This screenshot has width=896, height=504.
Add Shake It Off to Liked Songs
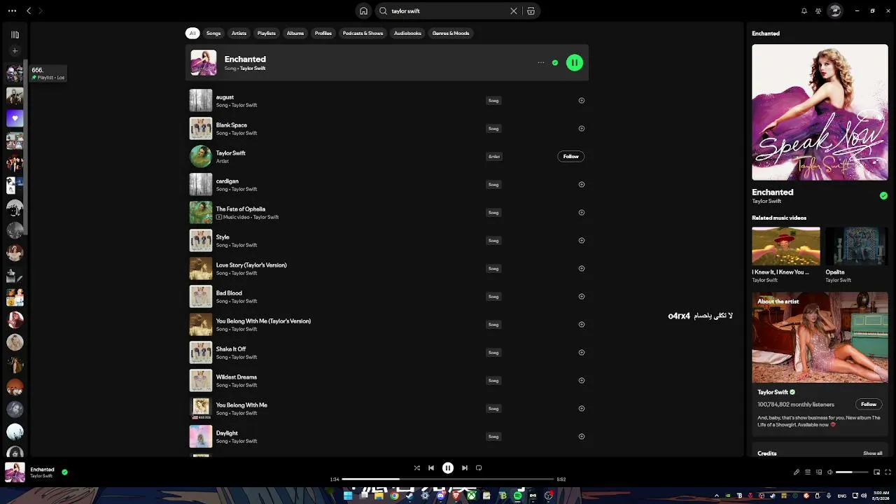click(x=582, y=353)
